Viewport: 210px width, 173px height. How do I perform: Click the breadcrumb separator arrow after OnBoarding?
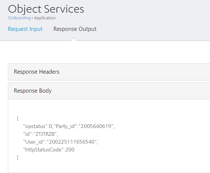(32, 18)
